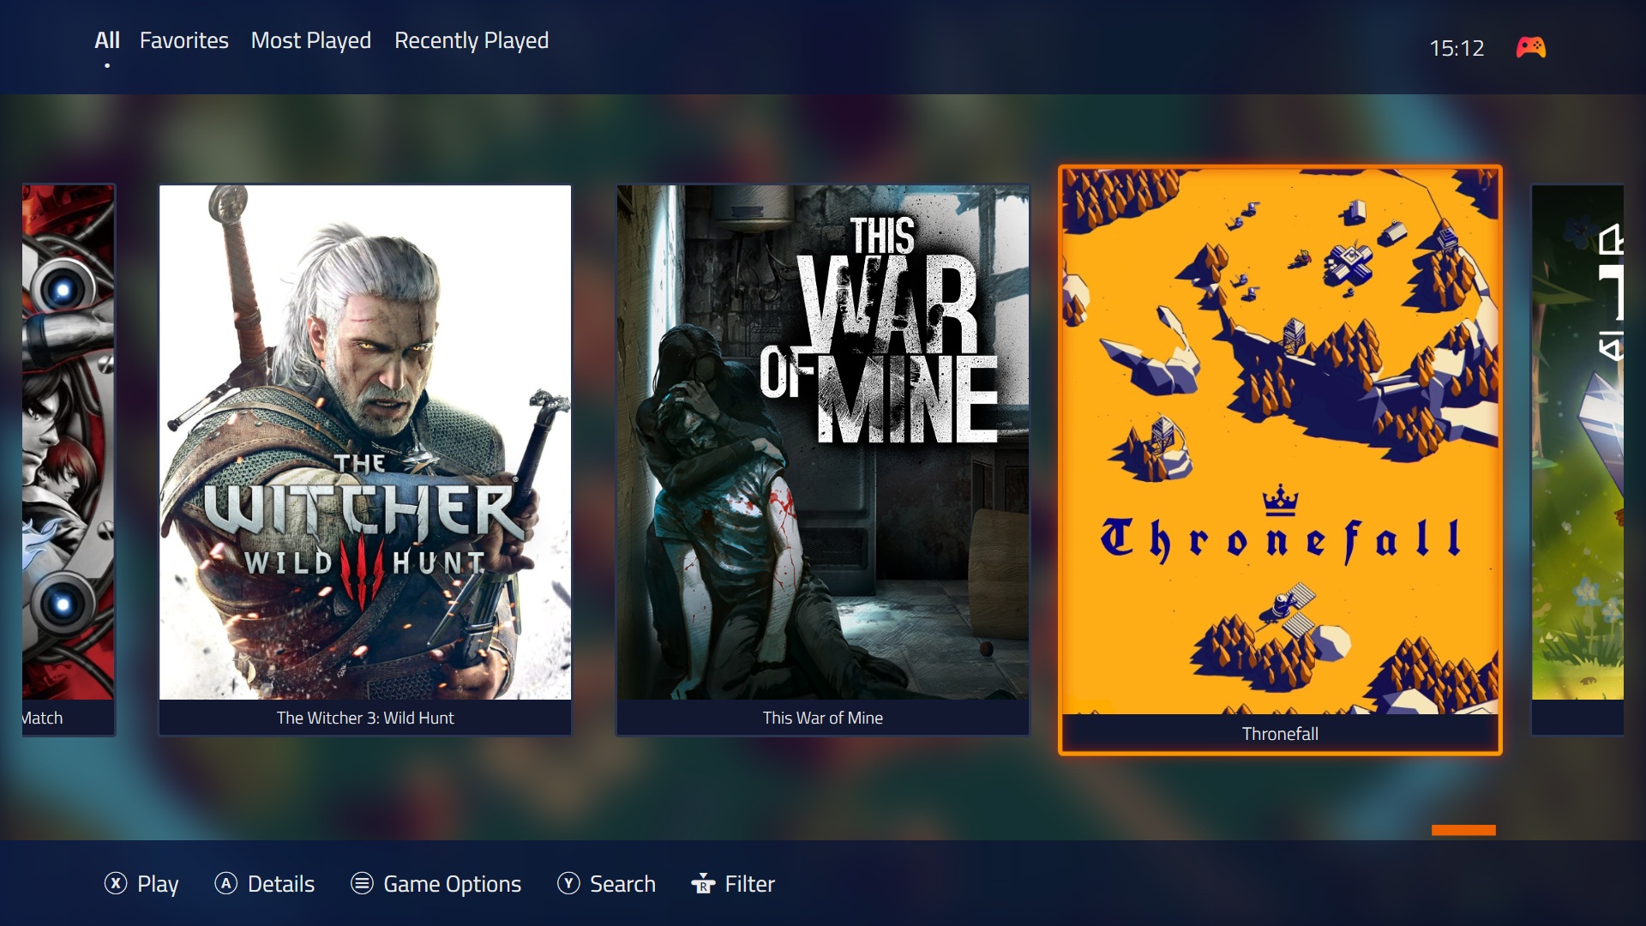Screen dimensions: 1646x926
Task: Open the Most Played tab
Action: (310, 40)
